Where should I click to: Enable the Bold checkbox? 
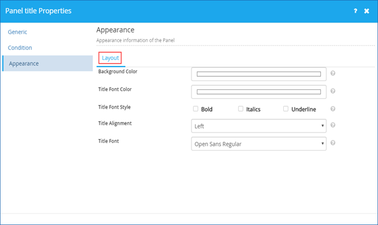(x=196, y=109)
